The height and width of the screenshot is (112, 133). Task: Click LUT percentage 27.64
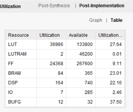[x=116, y=44]
